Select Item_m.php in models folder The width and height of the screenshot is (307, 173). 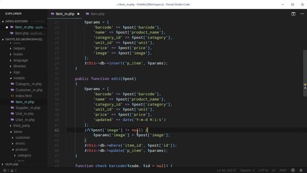[24, 102]
